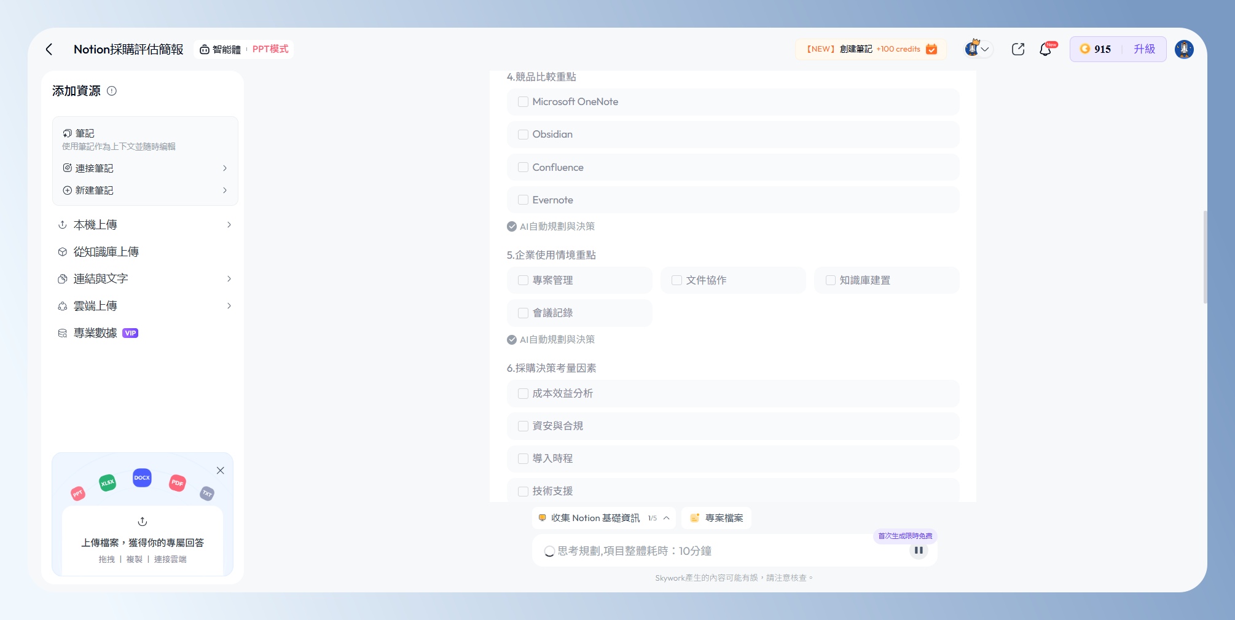Open the notifications bell
1235x620 pixels.
click(1045, 49)
